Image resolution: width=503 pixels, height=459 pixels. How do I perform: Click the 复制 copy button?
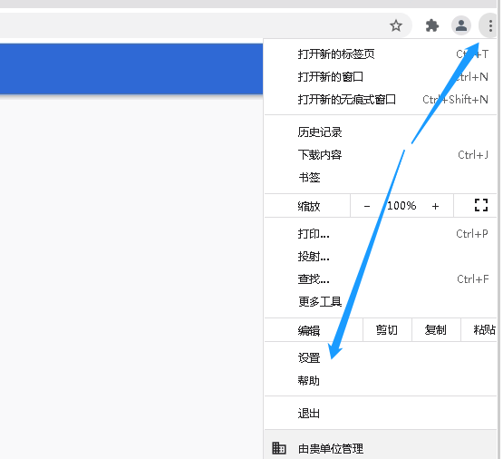436,330
